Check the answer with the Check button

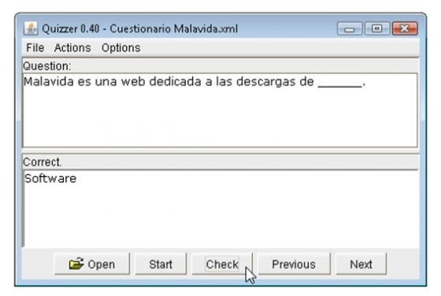[x=222, y=264]
